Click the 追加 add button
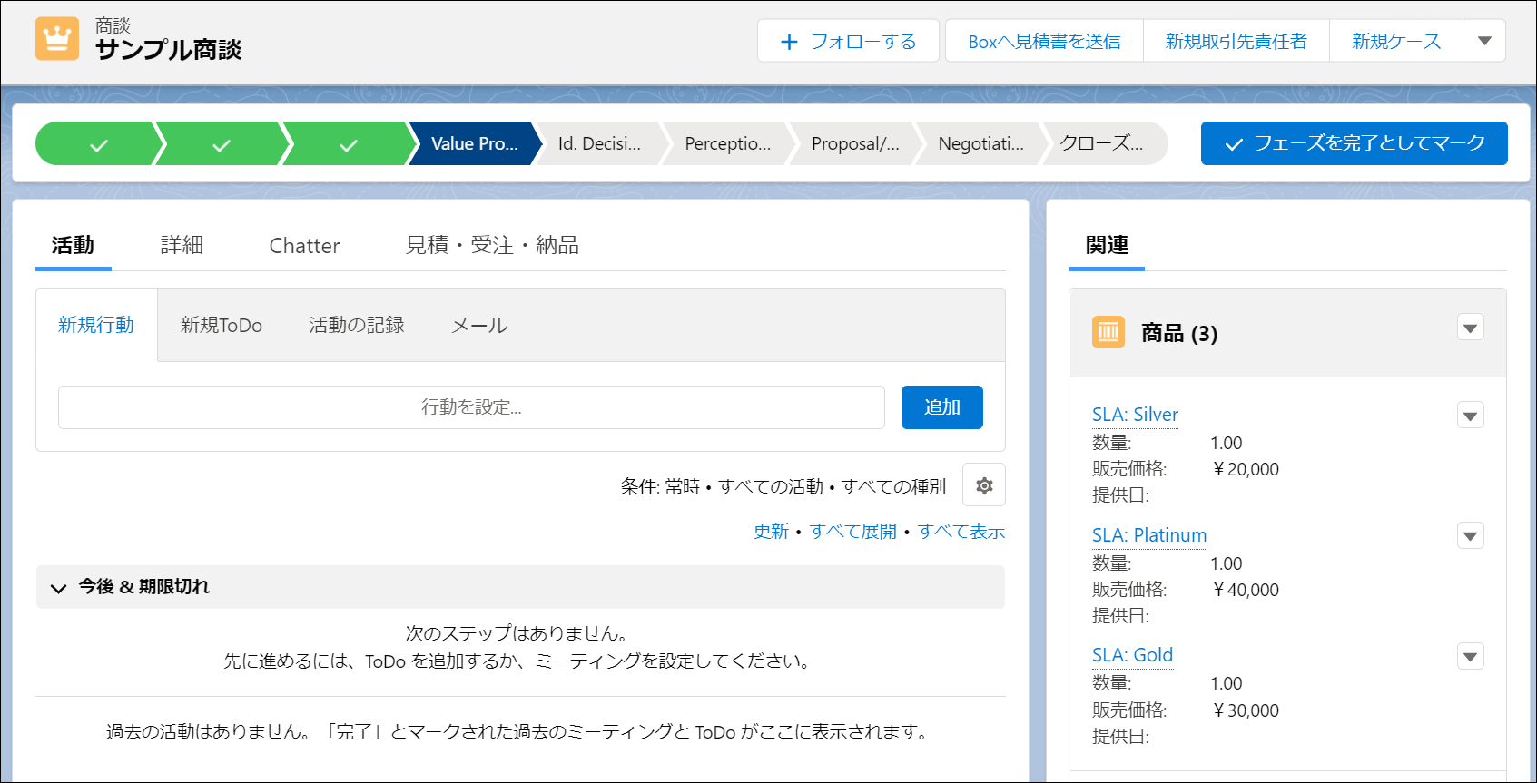The height and width of the screenshot is (783, 1537). pyautogui.click(x=941, y=407)
